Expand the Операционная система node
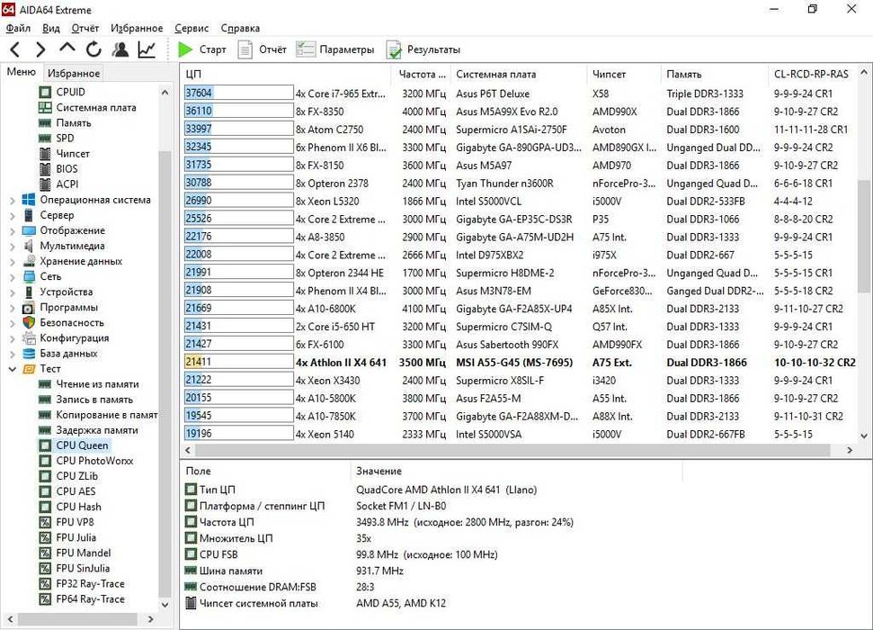 pos(13,200)
